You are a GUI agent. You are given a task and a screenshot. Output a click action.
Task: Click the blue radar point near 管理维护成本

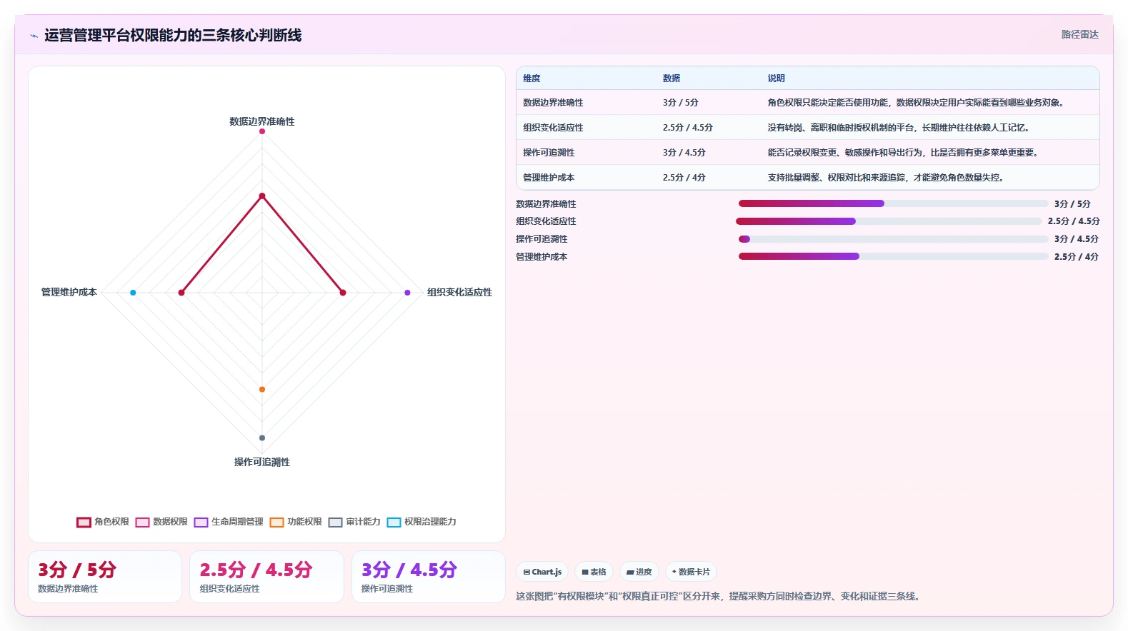[133, 293]
